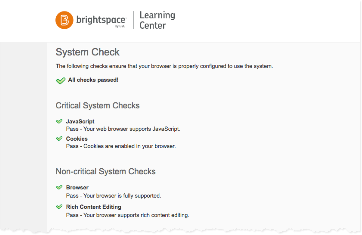Click the Rich Content Editing checkmark icon
This screenshot has width=362, height=235.
pos(59,207)
